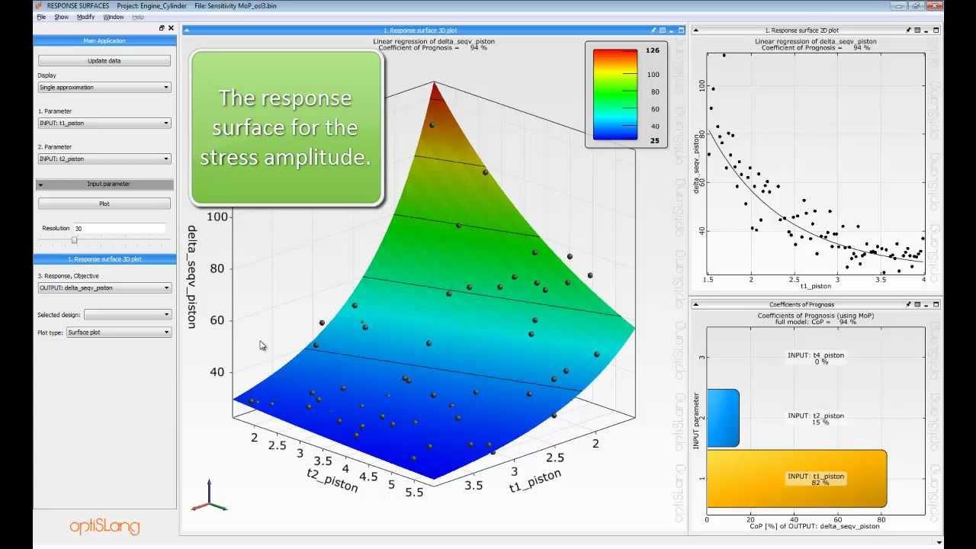Click the 'INPUT: t2_piston 15 %' label

click(x=816, y=419)
